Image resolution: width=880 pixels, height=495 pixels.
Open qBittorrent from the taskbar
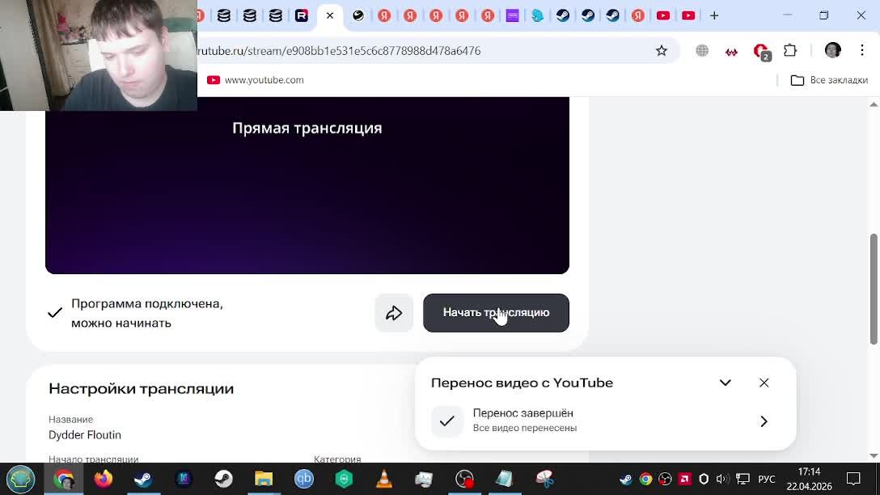[x=303, y=479]
